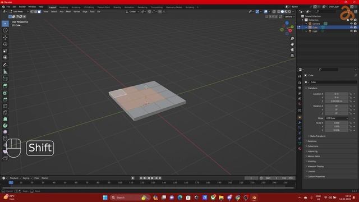Choose the Inset Faces tool
Image resolution: width=359 pixels, height=202 pixels.
tap(5, 93)
